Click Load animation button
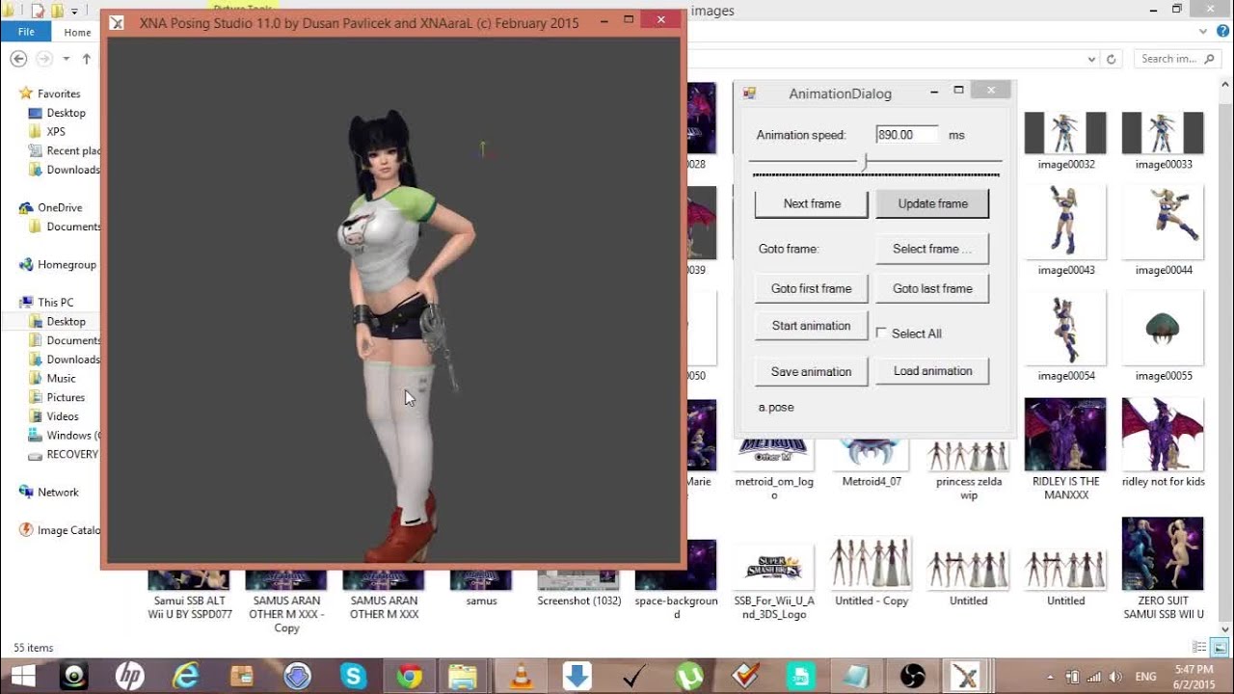This screenshot has width=1234, height=694. [932, 371]
